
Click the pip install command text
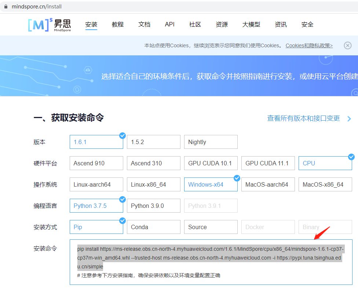pyautogui.click(x=211, y=258)
